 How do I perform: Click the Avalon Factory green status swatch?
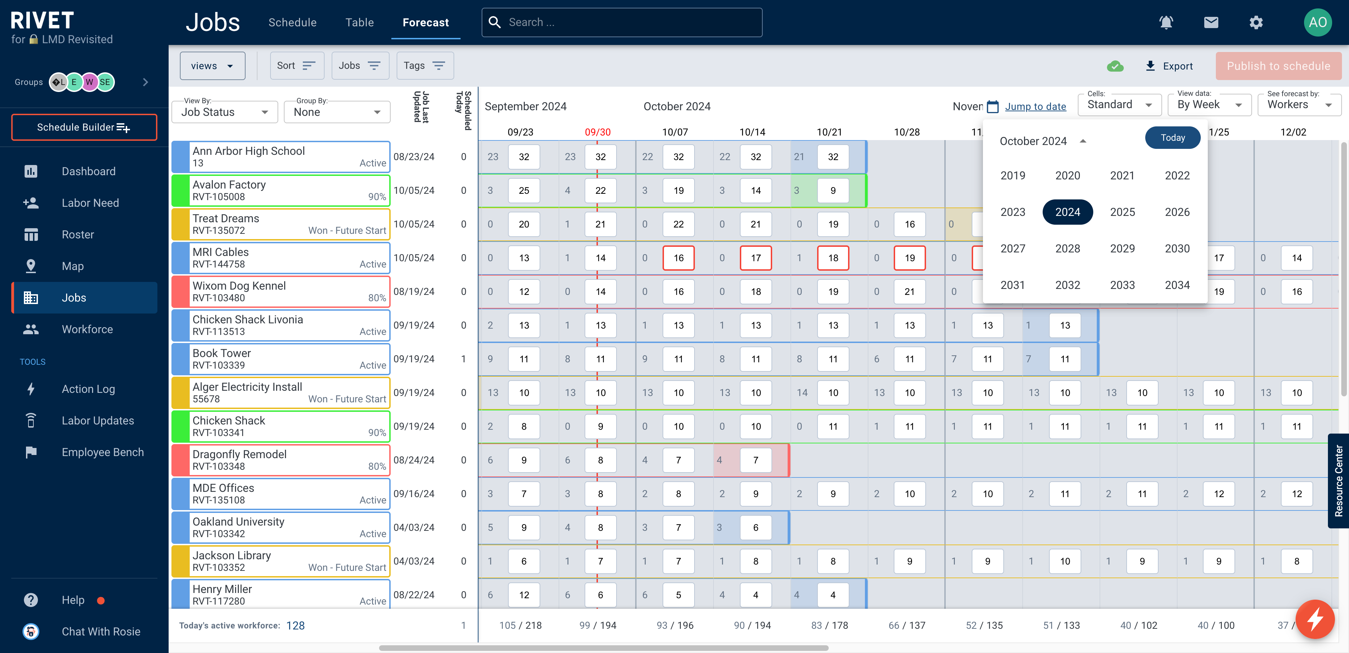pos(181,190)
